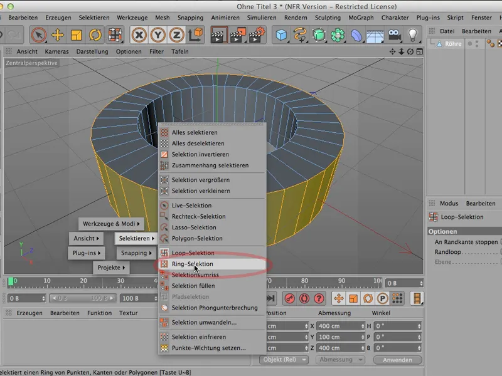Enable the An Randkante stoppen option

click(499, 241)
